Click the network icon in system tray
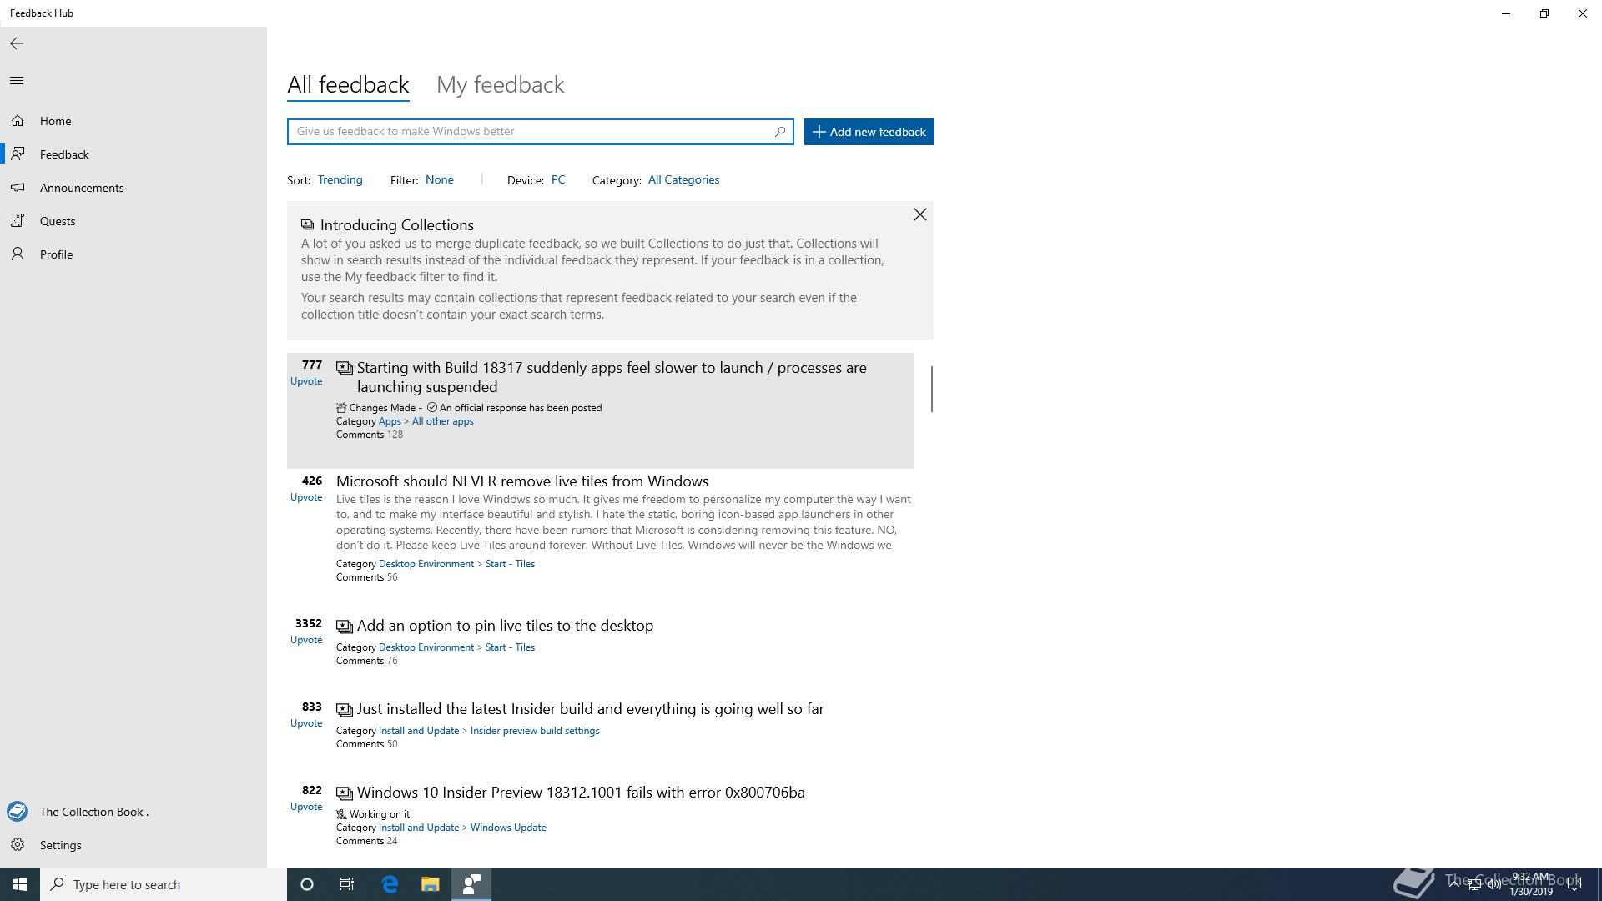The height and width of the screenshot is (901, 1602). click(x=1474, y=884)
